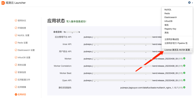
Task: Select the current 应用状态 step
Action: pyautogui.click(x=22, y=94)
